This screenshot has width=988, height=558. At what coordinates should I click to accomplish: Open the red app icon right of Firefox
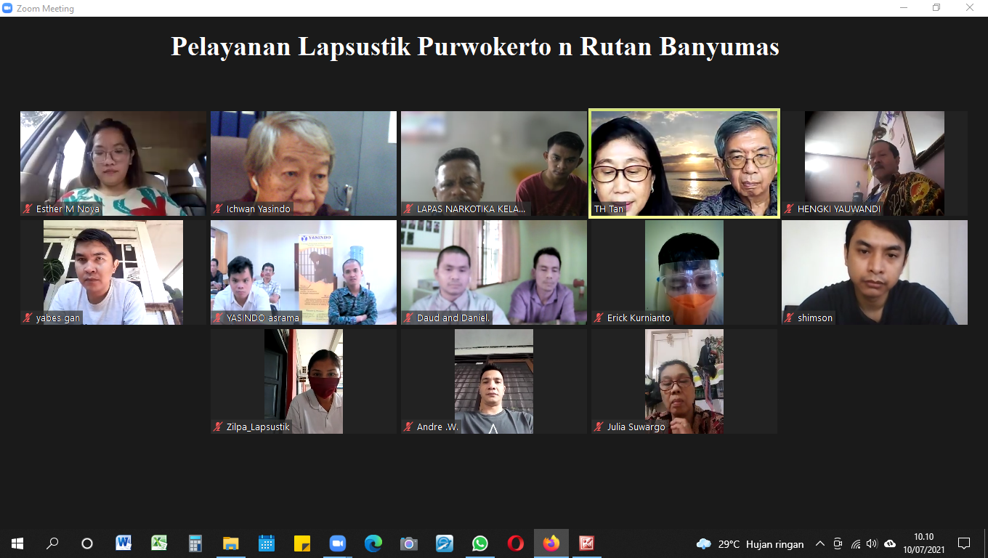587,543
